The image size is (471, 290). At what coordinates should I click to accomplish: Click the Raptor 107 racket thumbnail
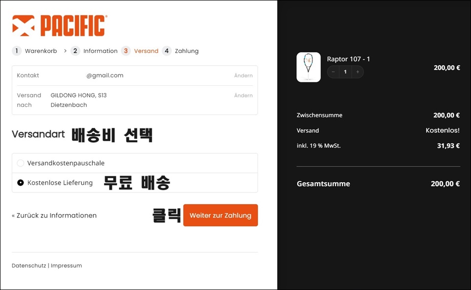(x=309, y=67)
